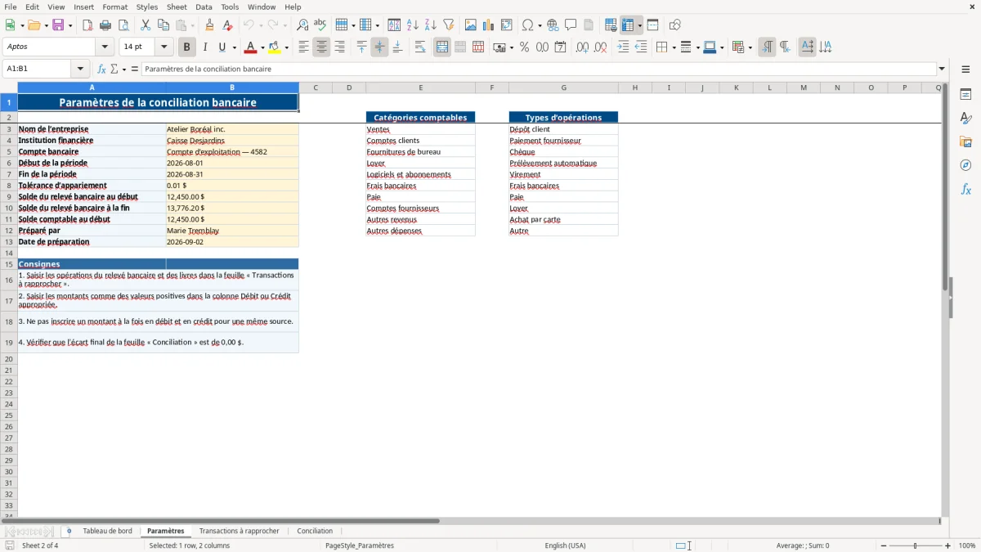Viewport: 981px width, 552px height.
Task: Click the formula input line
Action: tap(539, 69)
